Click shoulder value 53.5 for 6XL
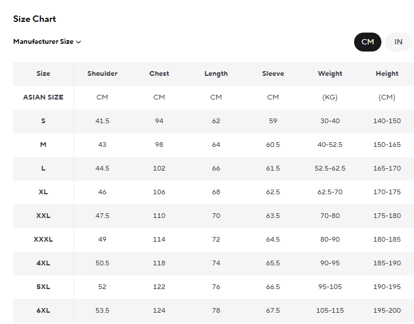The width and height of the screenshot is (414, 324). coord(103,311)
